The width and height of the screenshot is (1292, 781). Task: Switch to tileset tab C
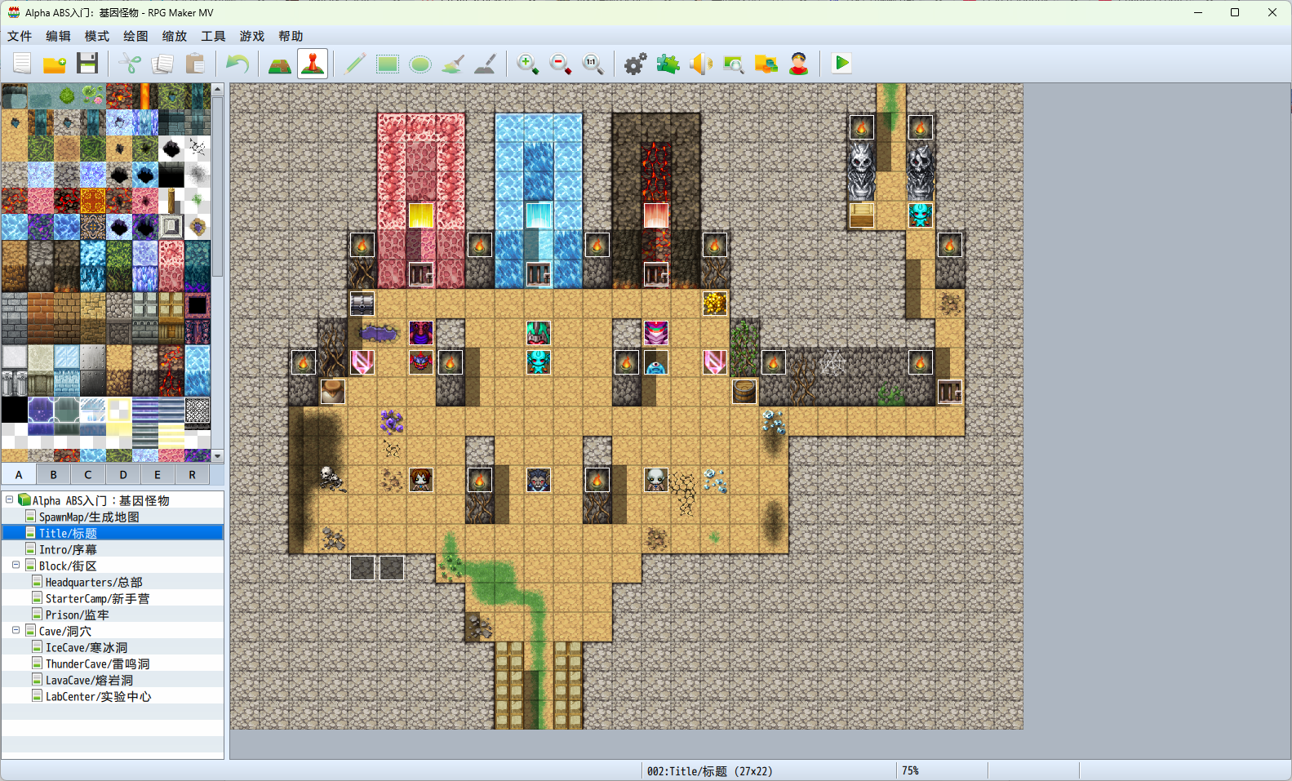pos(88,475)
